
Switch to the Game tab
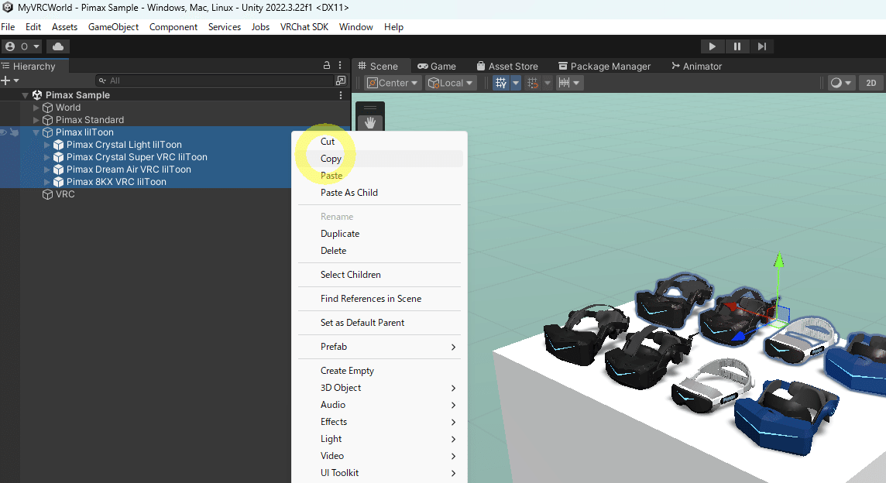[437, 66]
